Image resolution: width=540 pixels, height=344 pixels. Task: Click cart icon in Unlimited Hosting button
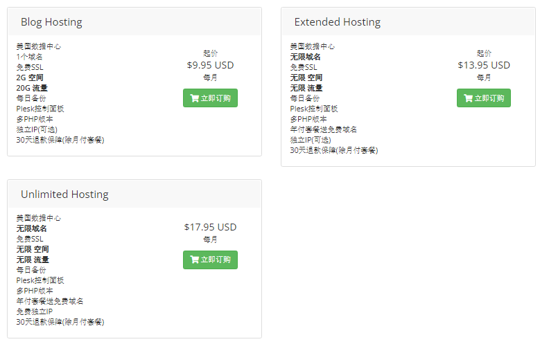(195, 260)
